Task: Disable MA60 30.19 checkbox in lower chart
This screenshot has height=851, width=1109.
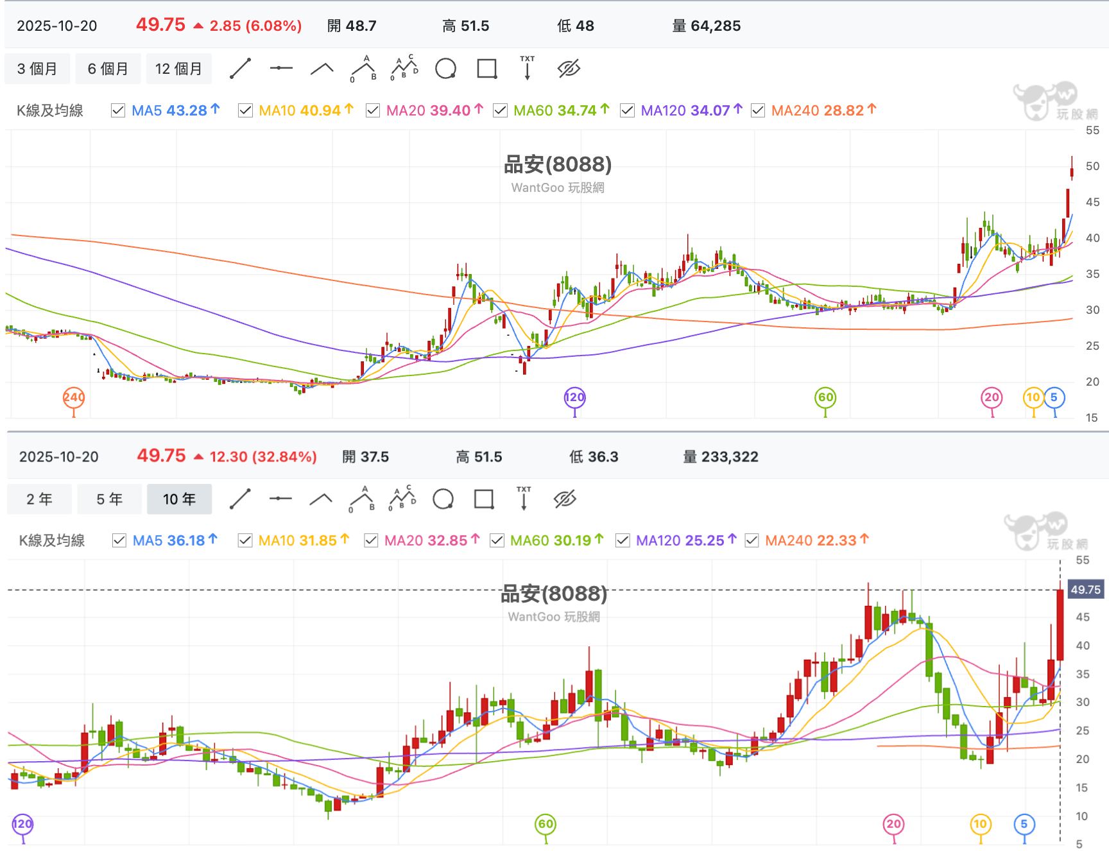Action: (497, 540)
